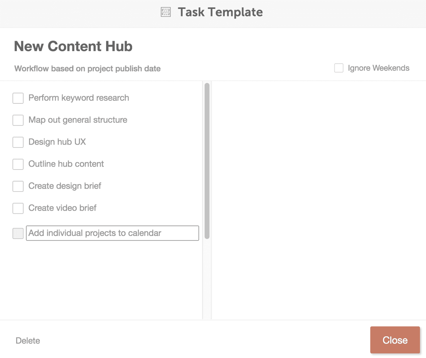Screen dimensions: 426x358
Task: Click the checkbox beside the new task field
Action: tap(18, 233)
